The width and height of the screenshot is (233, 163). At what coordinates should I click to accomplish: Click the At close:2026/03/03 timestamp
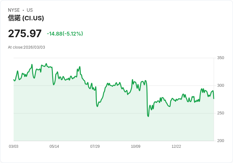27,47
